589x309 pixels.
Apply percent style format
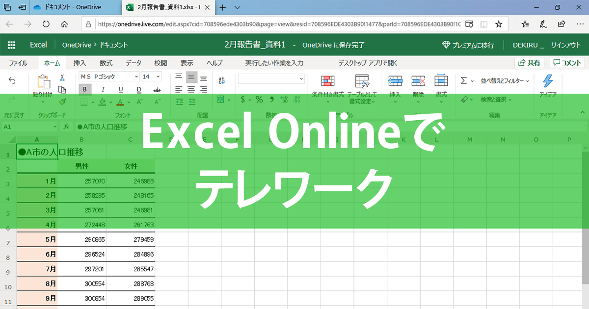(259, 100)
